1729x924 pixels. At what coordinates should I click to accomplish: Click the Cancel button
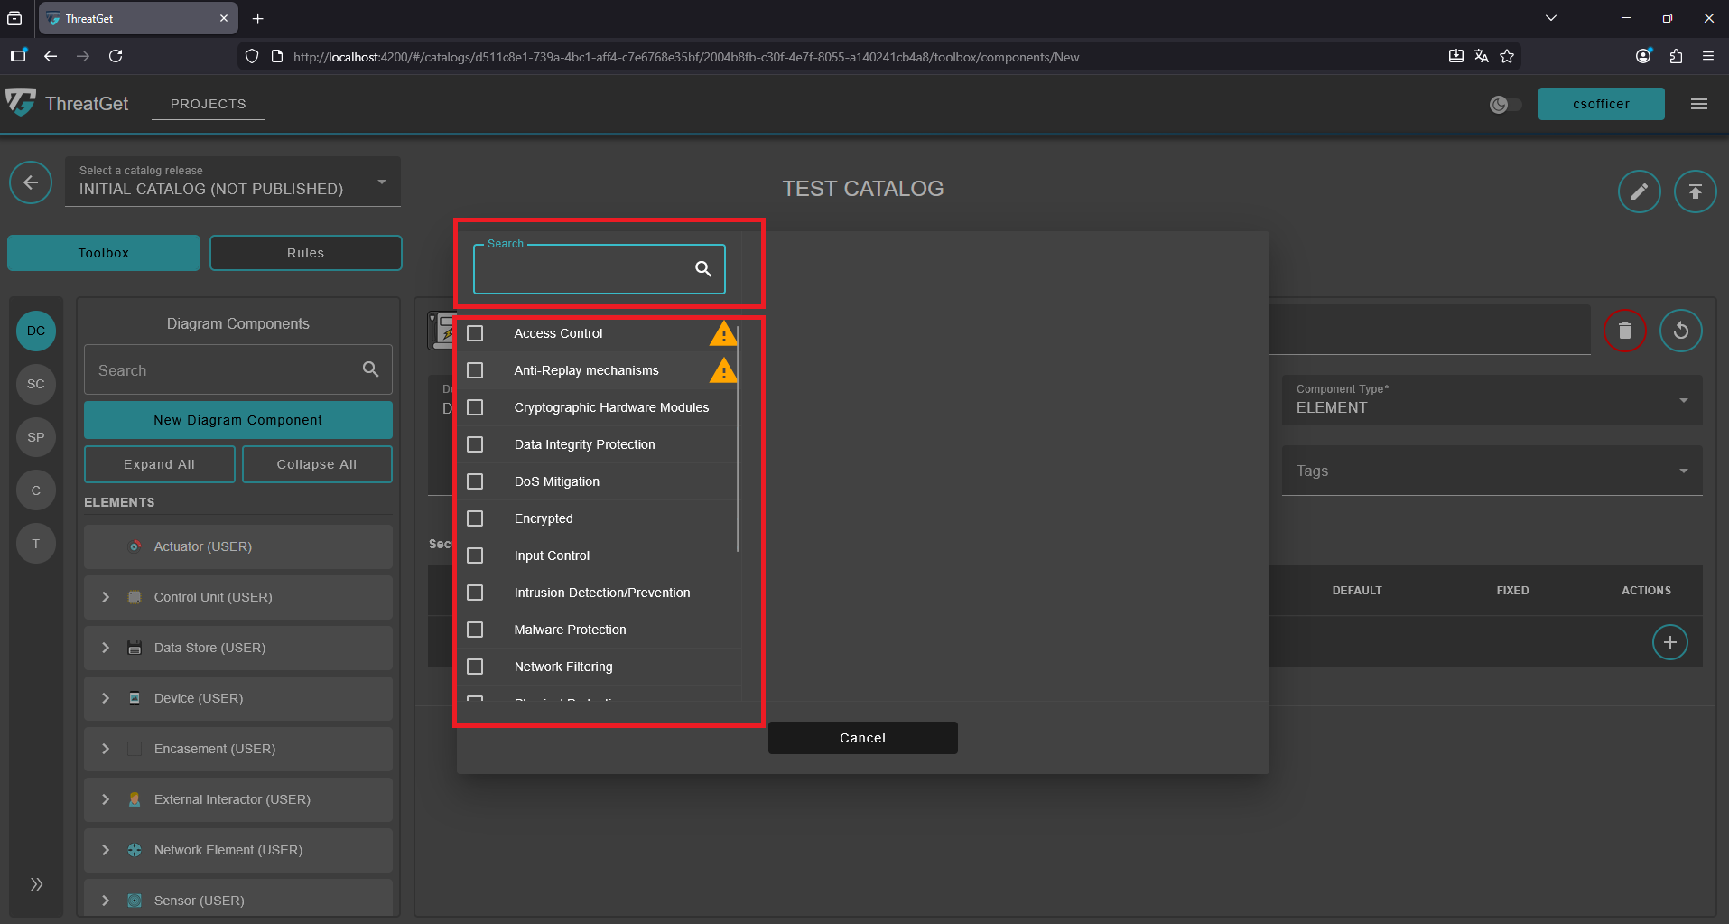tap(861, 737)
